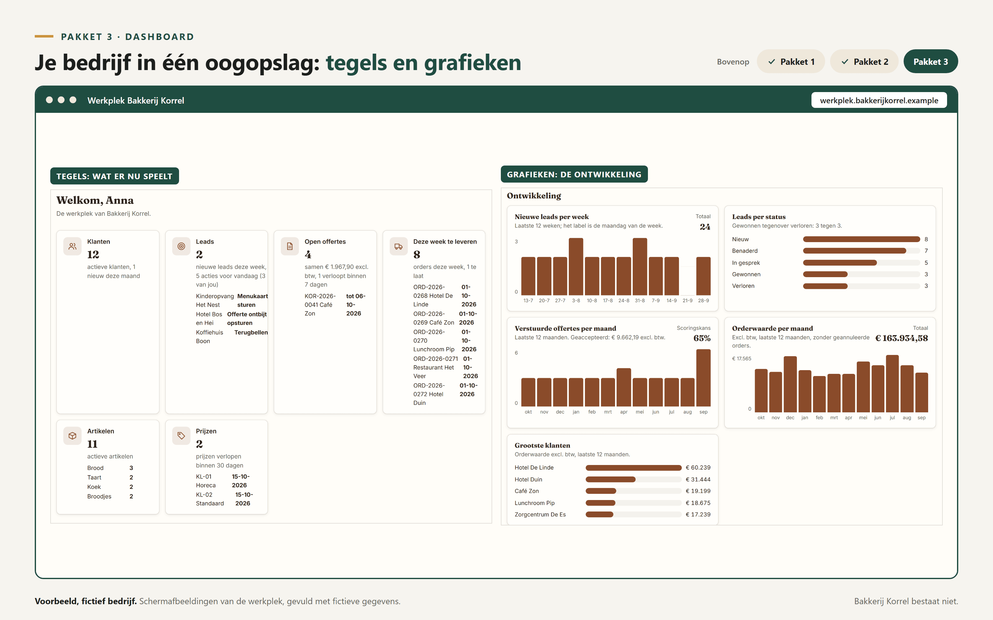The width and height of the screenshot is (993, 620).
Task: Click the Prijzen price tag icon
Action: pos(181,436)
